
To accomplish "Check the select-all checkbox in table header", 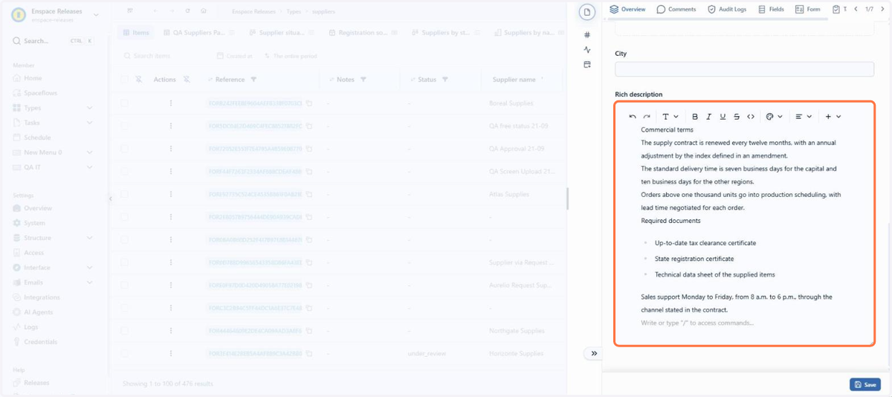I will (x=124, y=80).
